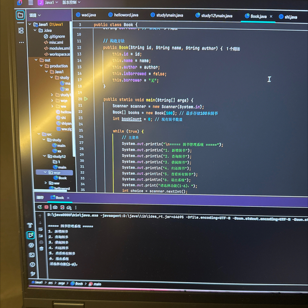Click the bookCount variable on line 23
The image size is (308, 308).
point(131,119)
